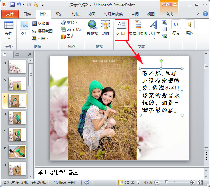
Task: Switch to the 开始 ribbon tab
Action: (27, 14)
